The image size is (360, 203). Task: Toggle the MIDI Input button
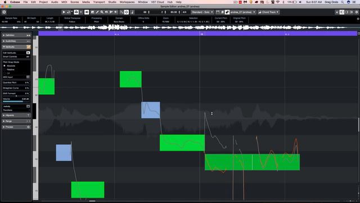click(x=28, y=77)
